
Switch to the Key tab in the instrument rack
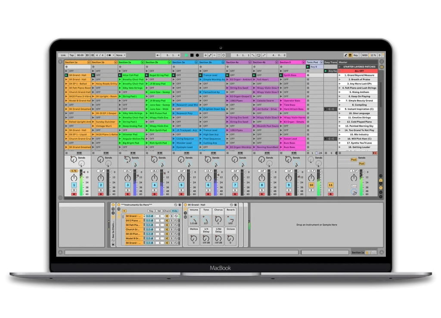tap(151, 211)
